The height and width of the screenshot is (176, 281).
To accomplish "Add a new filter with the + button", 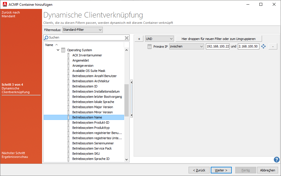I will pyautogui.click(x=139, y=38).
